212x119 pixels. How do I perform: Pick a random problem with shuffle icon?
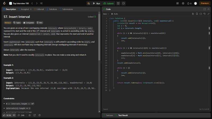[41, 3]
